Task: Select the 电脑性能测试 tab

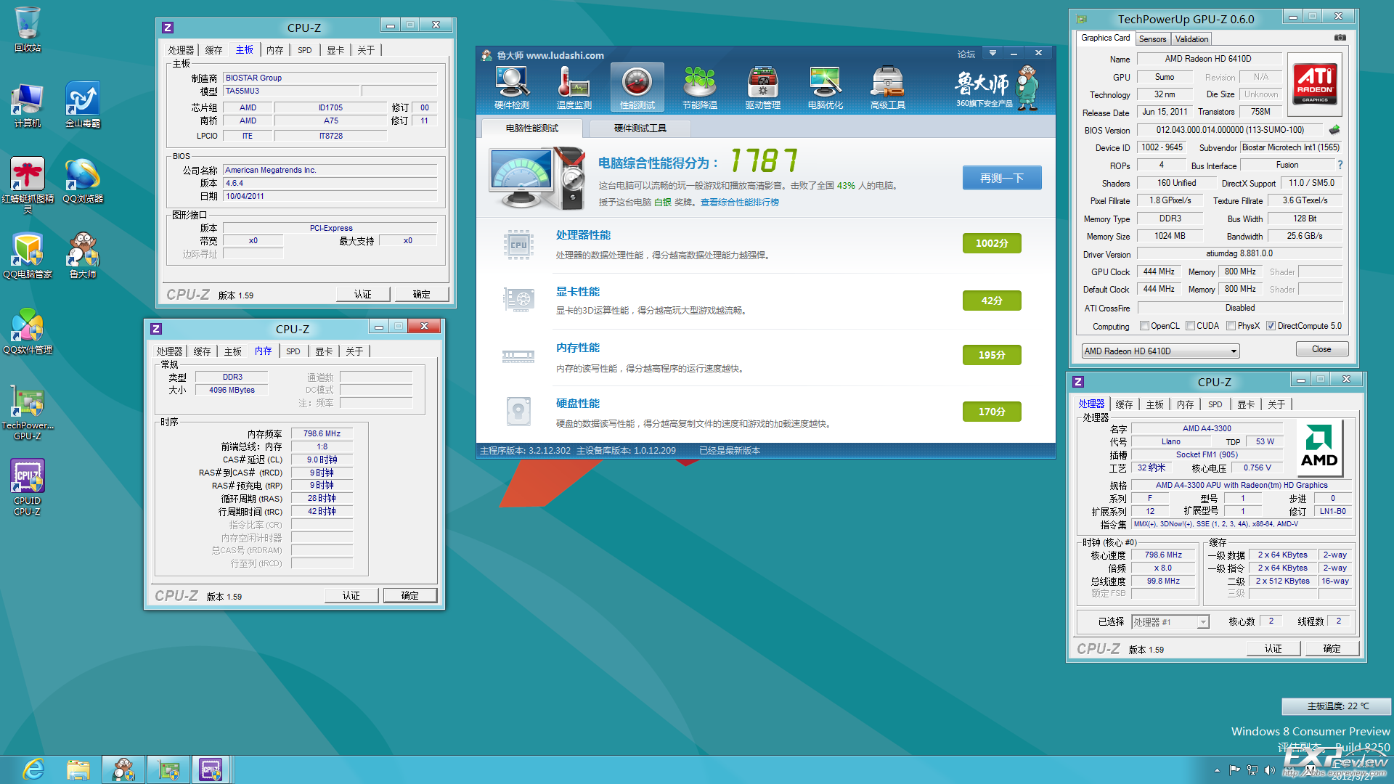Action: (x=532, y=128)
